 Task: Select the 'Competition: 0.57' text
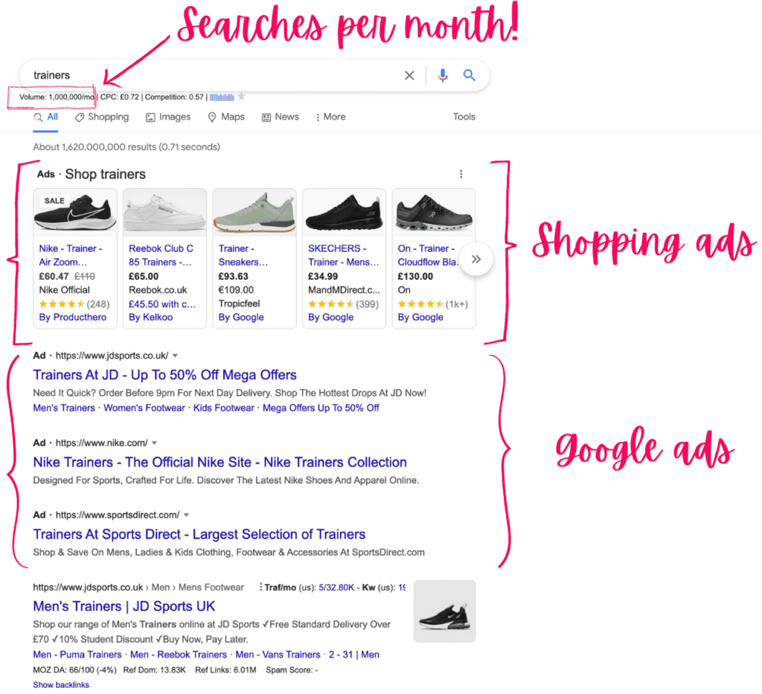[x=174, y=97]
